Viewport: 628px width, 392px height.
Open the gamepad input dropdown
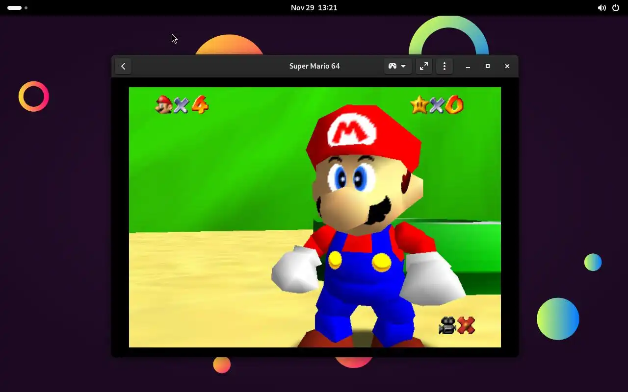tap(397, 66)
